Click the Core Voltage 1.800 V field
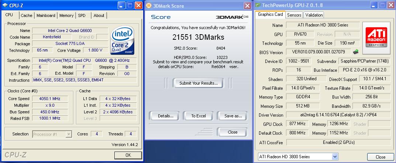 point(95,50)
